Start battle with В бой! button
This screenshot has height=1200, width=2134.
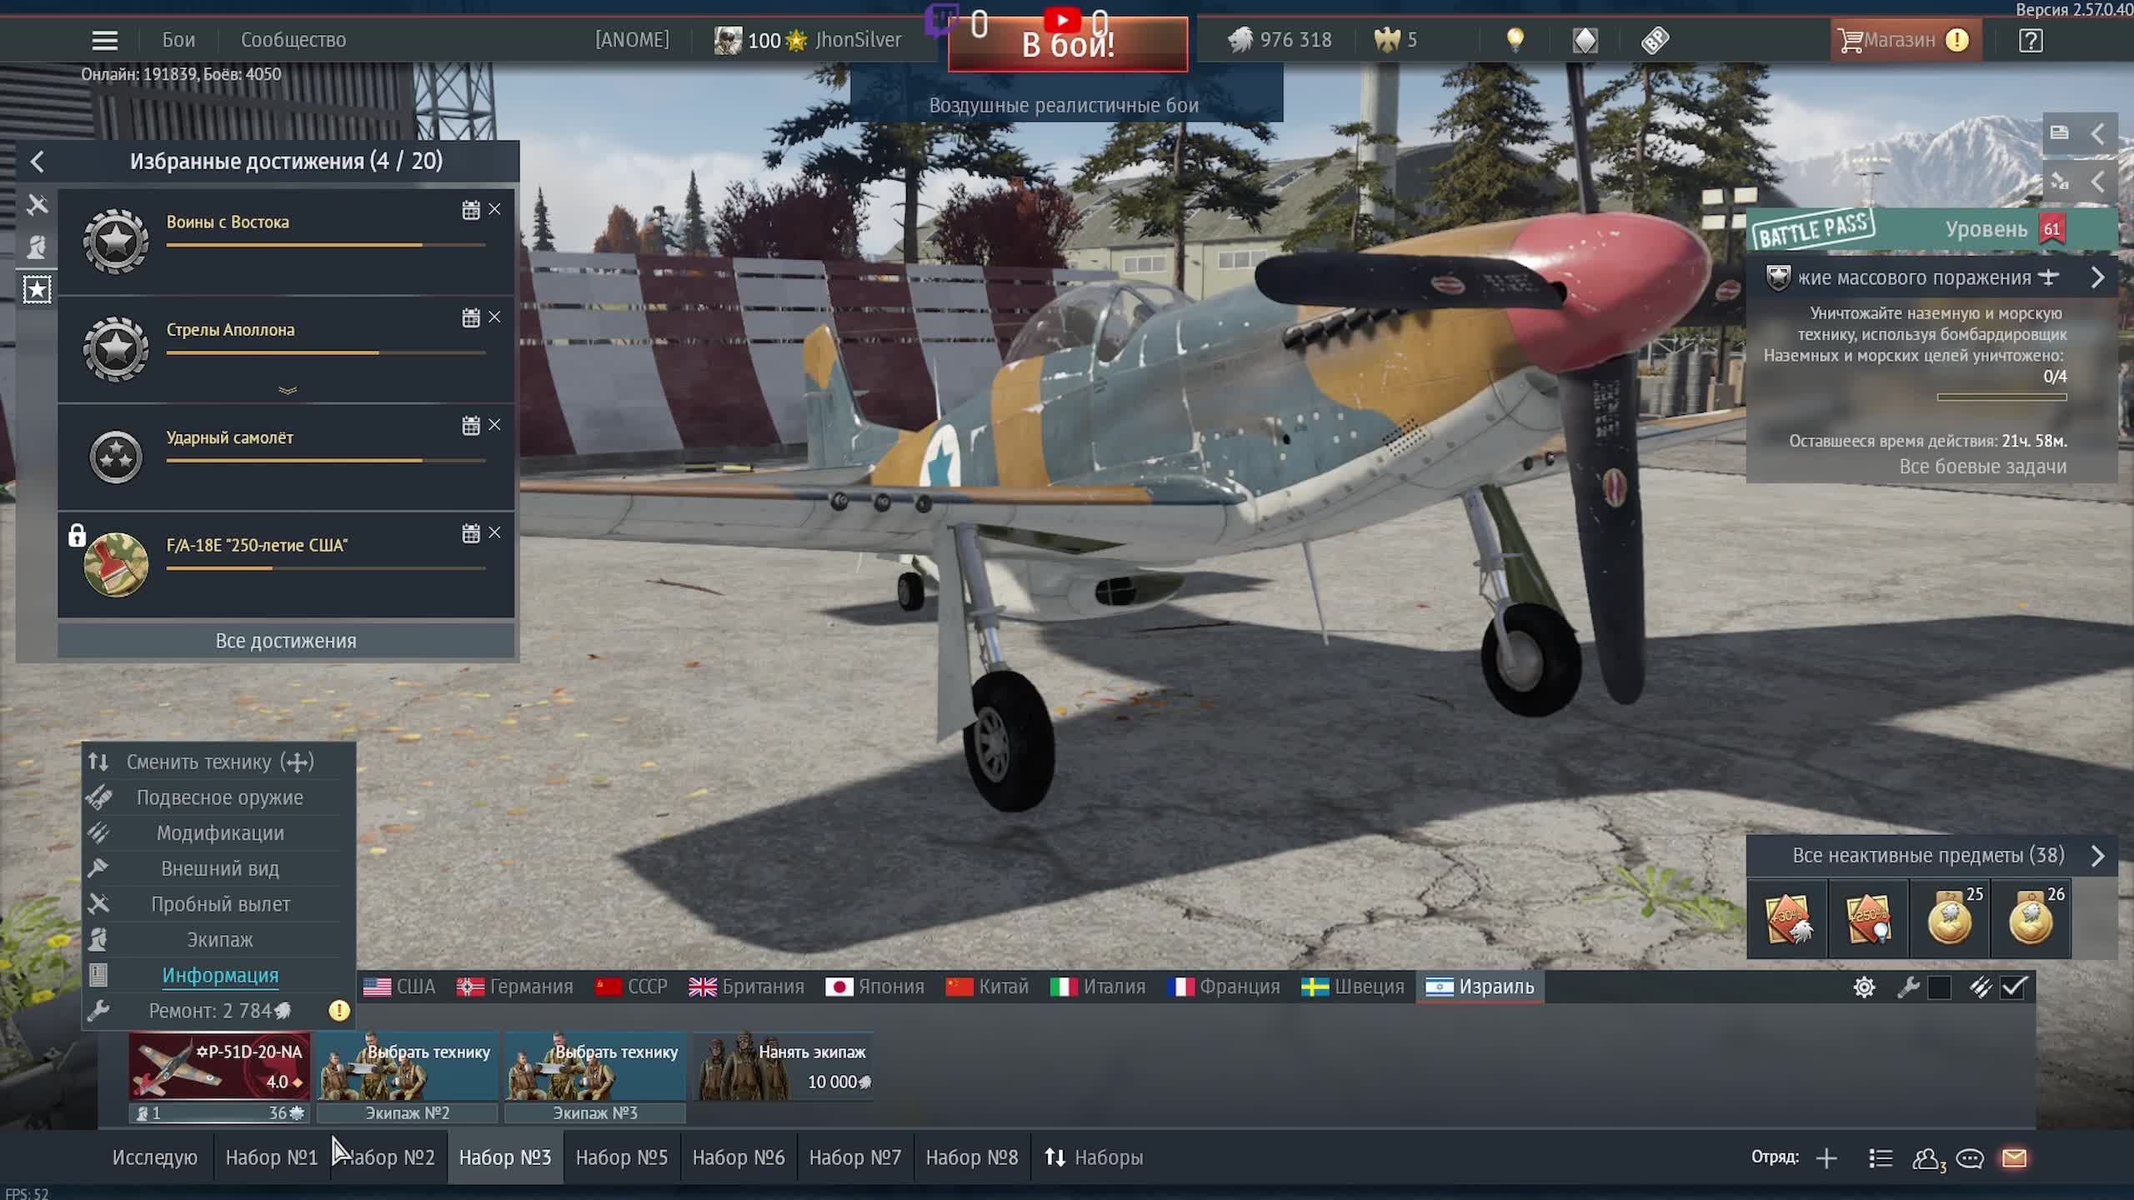click(1068, 45)
